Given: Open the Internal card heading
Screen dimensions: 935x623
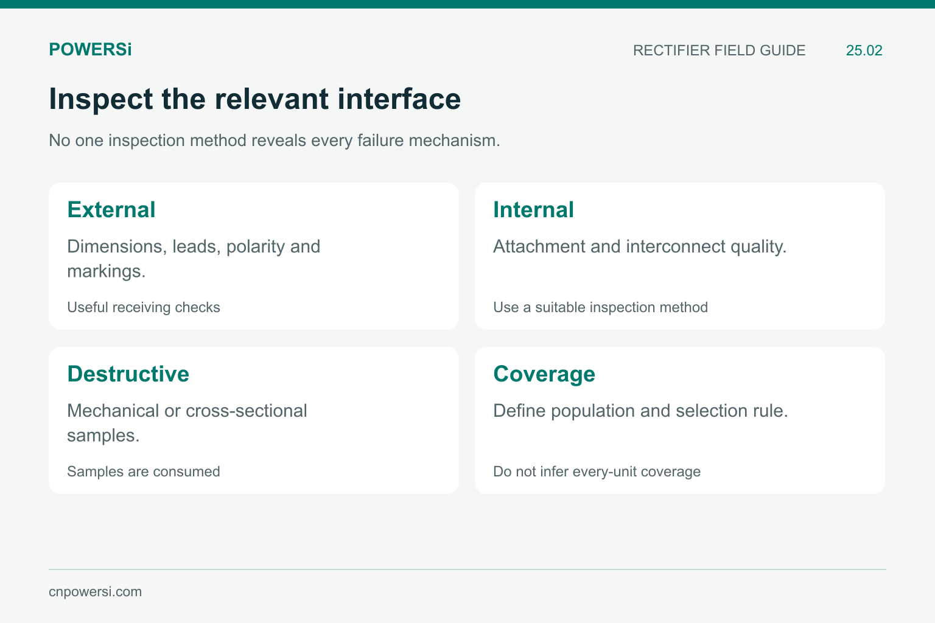Looking at the screenshot, I should [x=533, y=210].
